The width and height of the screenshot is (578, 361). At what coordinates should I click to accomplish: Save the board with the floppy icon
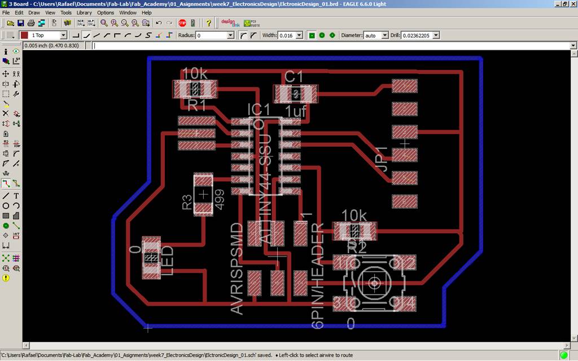pyautogui.click(x=21, y=23)
